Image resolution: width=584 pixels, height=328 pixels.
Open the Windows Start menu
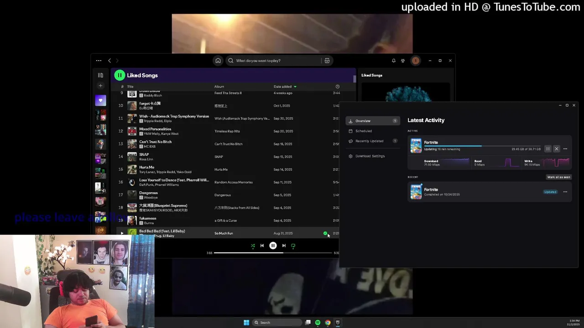coord(246,323)
